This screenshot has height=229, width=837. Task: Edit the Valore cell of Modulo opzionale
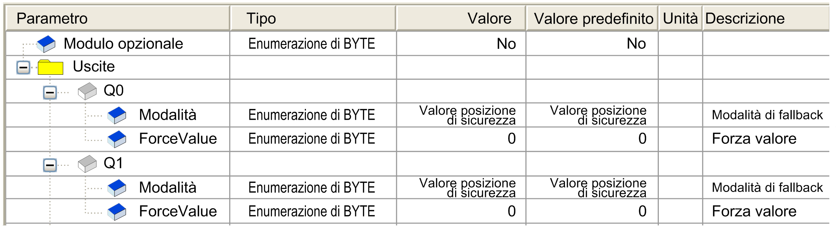click(461, 44)
